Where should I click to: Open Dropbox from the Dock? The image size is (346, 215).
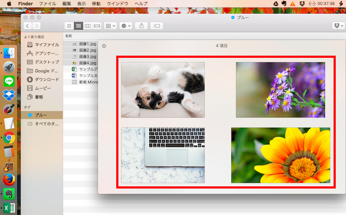tap(9, 95)
